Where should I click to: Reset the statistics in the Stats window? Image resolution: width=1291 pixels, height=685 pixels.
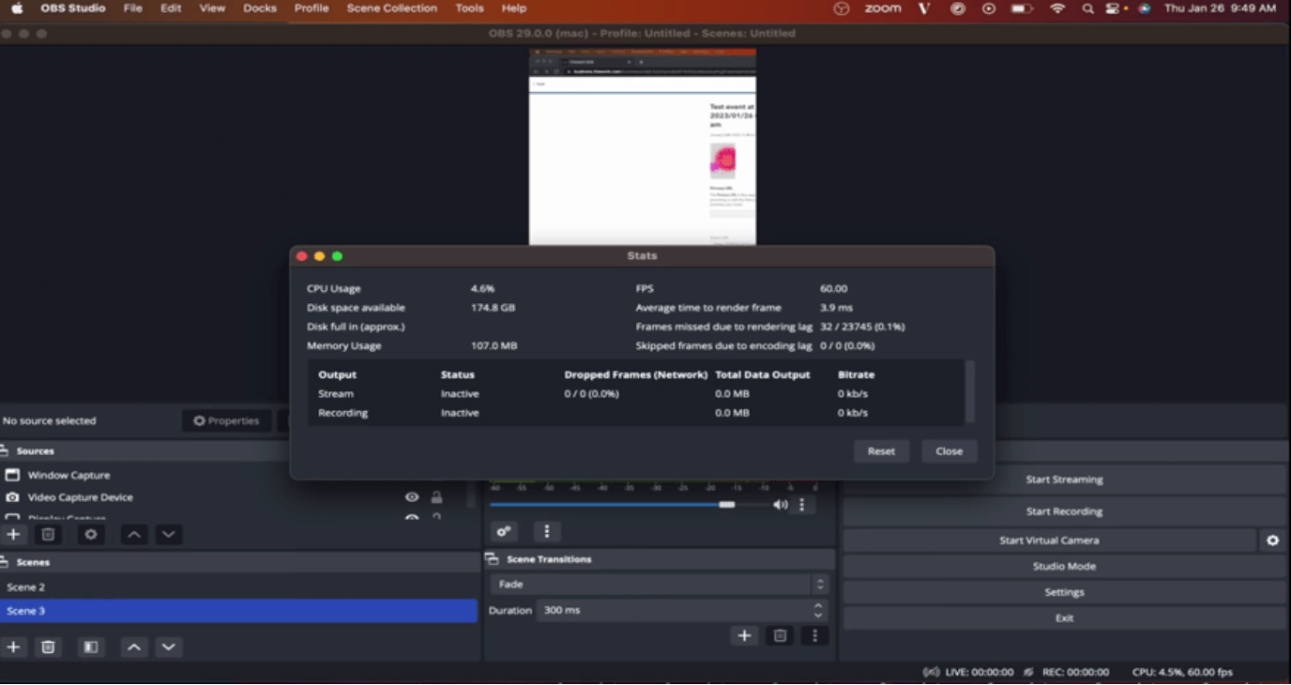pos(881,450)
